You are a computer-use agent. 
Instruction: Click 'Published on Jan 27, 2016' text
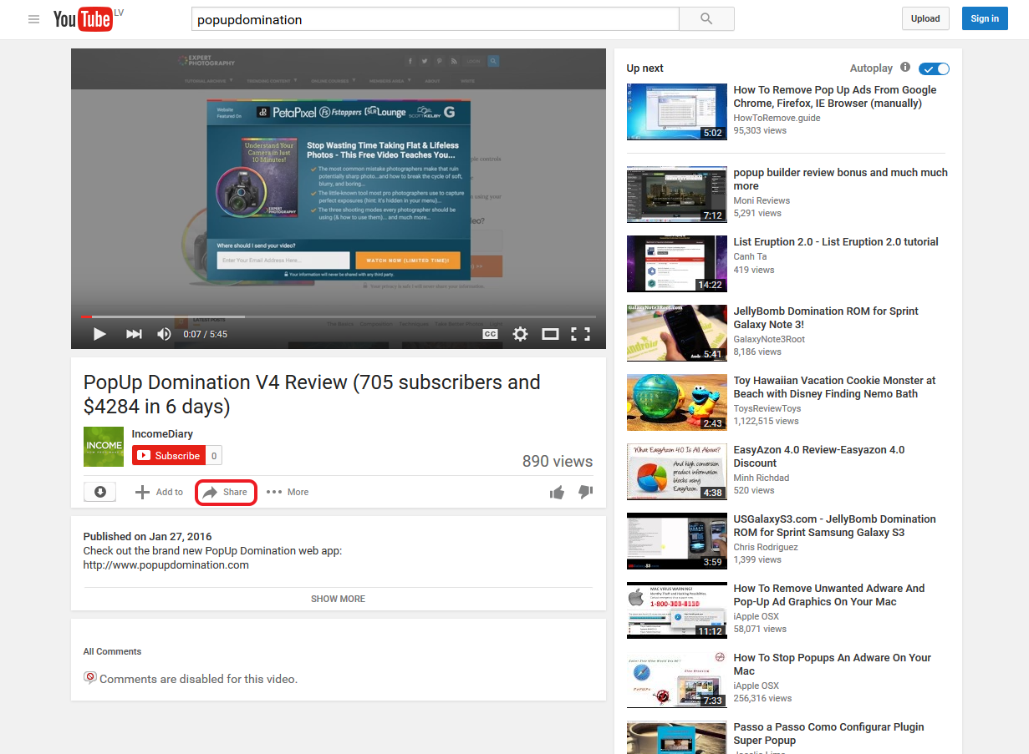pyautogui.click(x=148, y=537)
